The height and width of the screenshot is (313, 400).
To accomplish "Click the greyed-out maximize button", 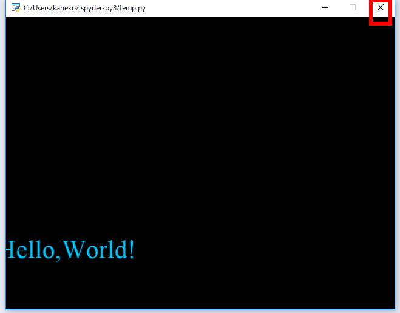I will pyautogui.click(x=353, y=8).
